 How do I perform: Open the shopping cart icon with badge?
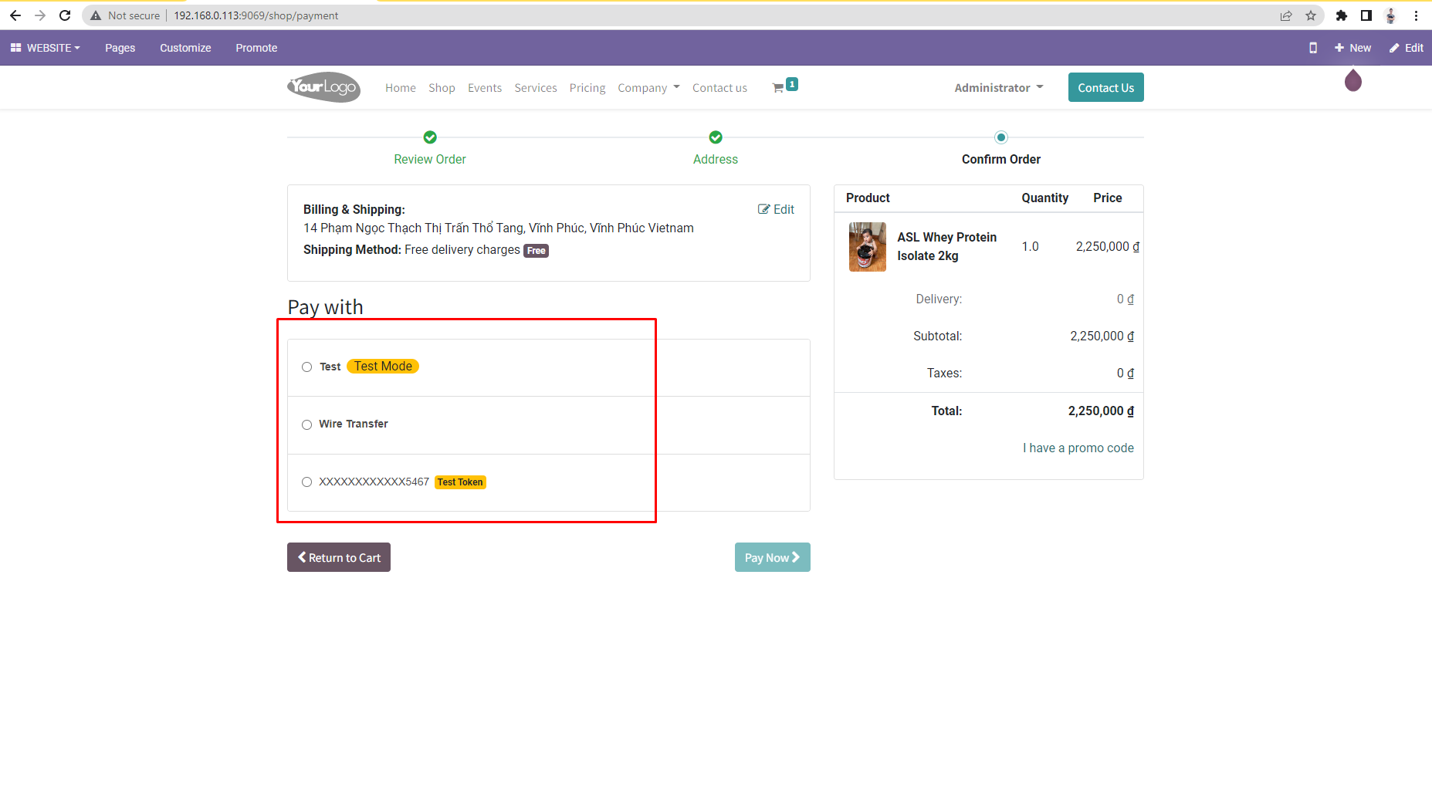click(781, 87)
